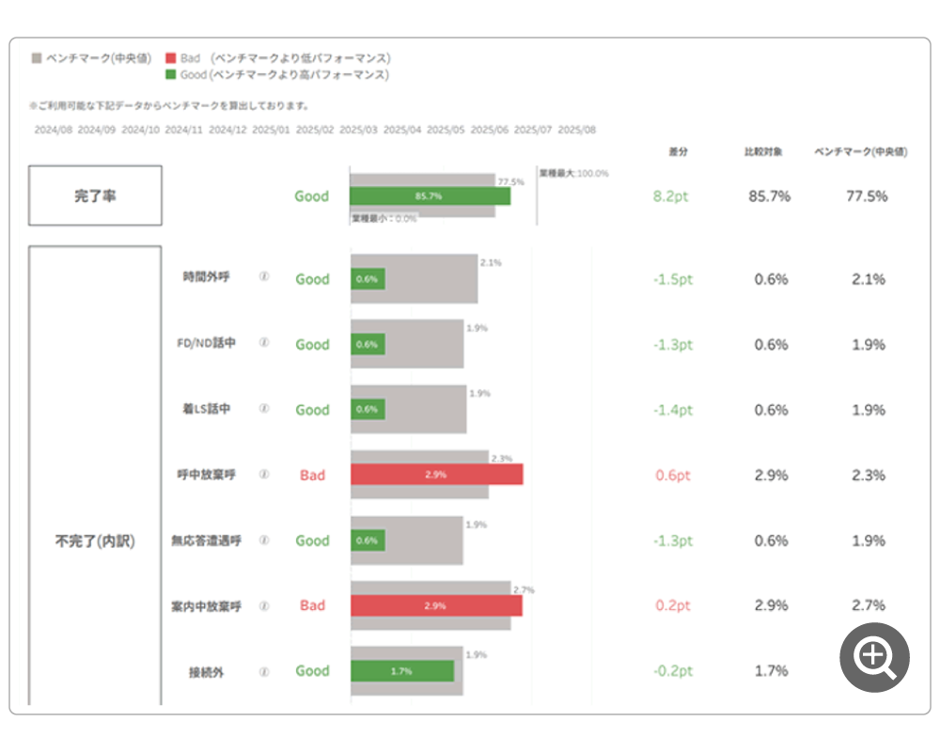
Task: Click the gray ベンチマーク legend swatch
Action: click(x=37, y=58)
